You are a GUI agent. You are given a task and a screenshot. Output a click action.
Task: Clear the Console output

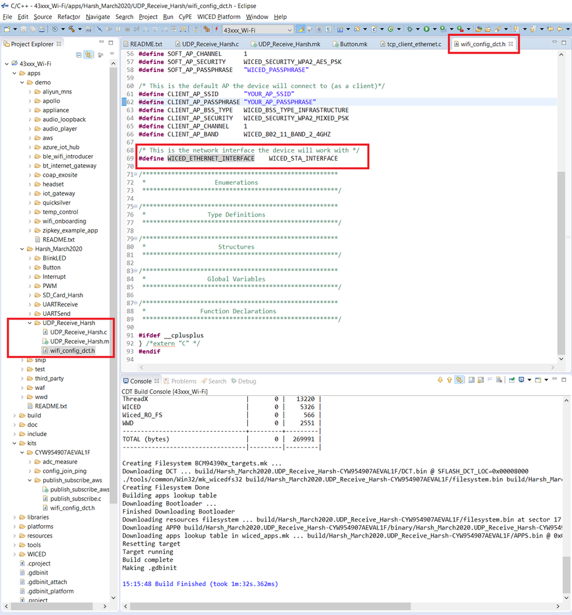point(498,380)
